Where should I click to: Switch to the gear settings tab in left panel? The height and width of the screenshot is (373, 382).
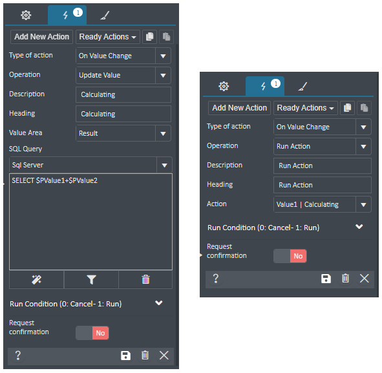(26, 15)
